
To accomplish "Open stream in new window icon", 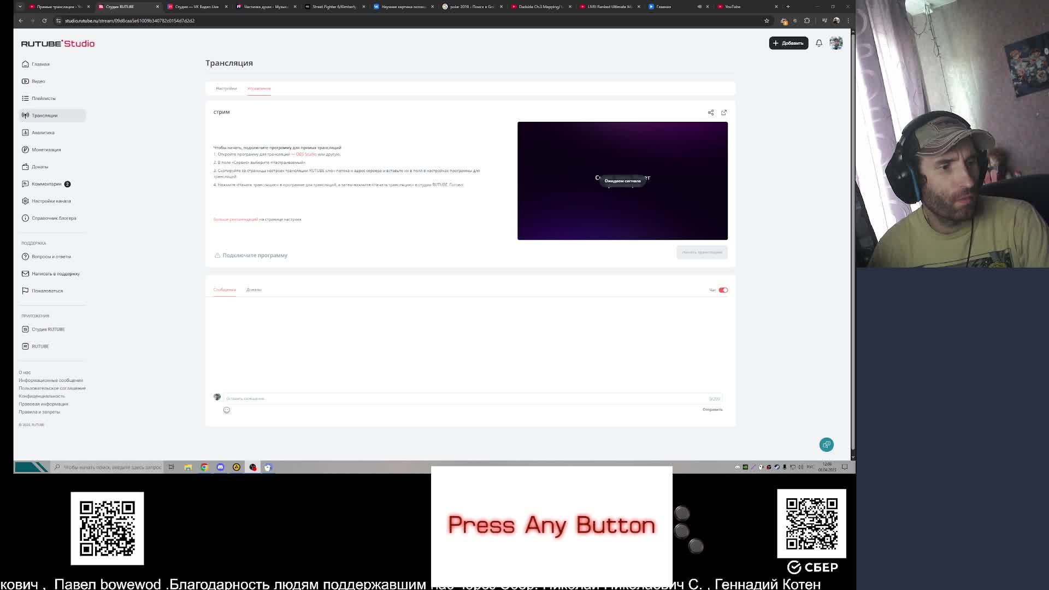I will tap(724, 113).
